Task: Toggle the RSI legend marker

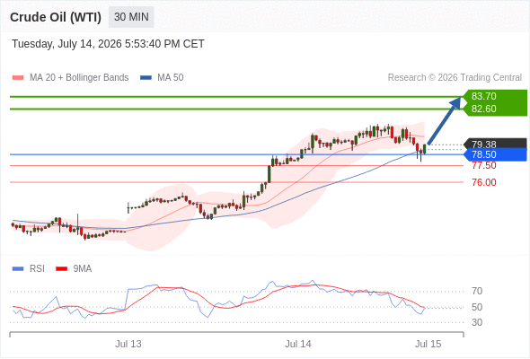Action: (18, 269)
